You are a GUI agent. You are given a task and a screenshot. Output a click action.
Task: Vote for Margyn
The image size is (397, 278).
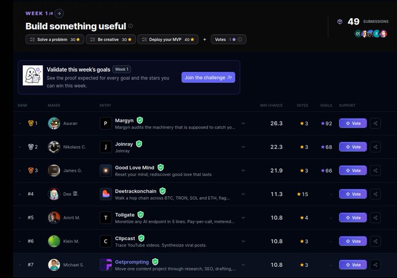(353, 123)
